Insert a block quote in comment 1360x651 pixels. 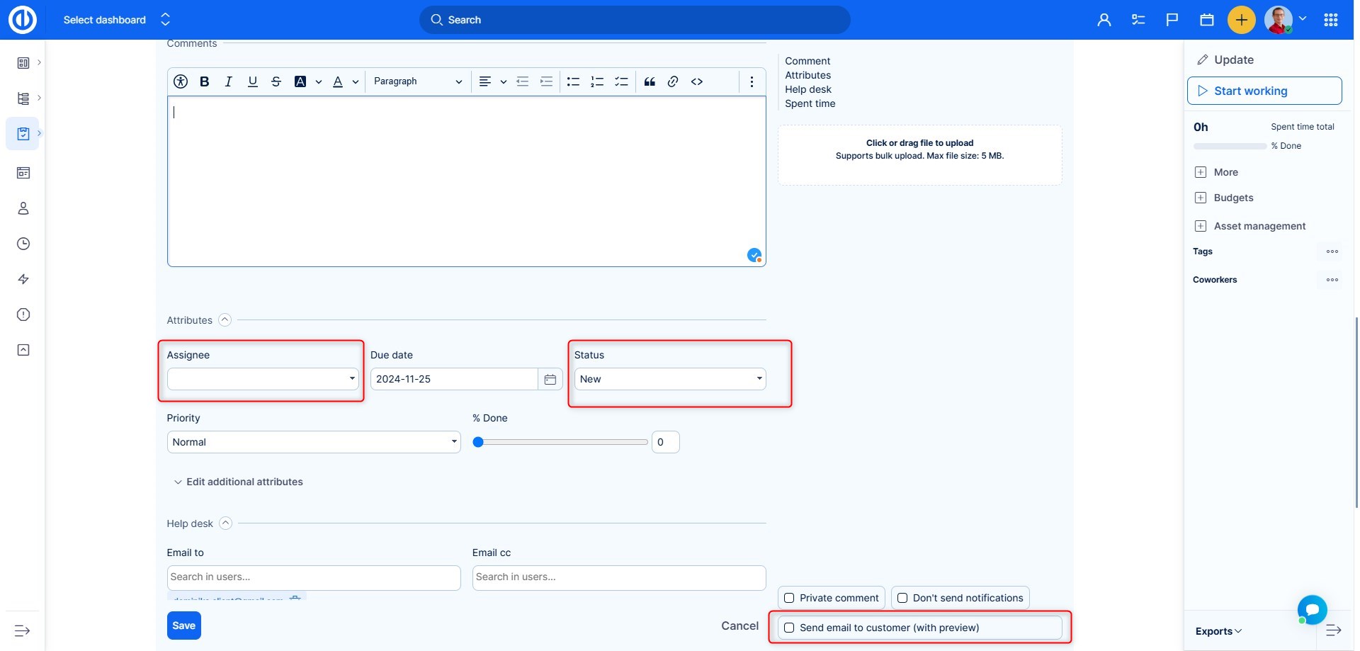[650, 81]
